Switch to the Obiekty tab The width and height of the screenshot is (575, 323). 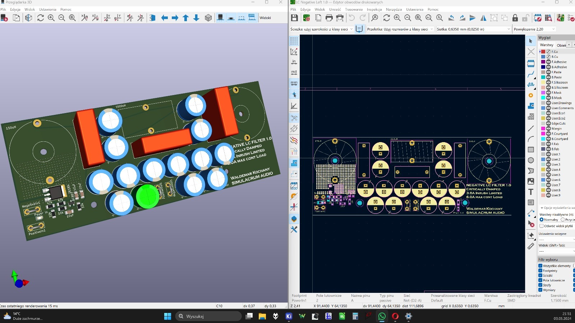click(561, 45)
